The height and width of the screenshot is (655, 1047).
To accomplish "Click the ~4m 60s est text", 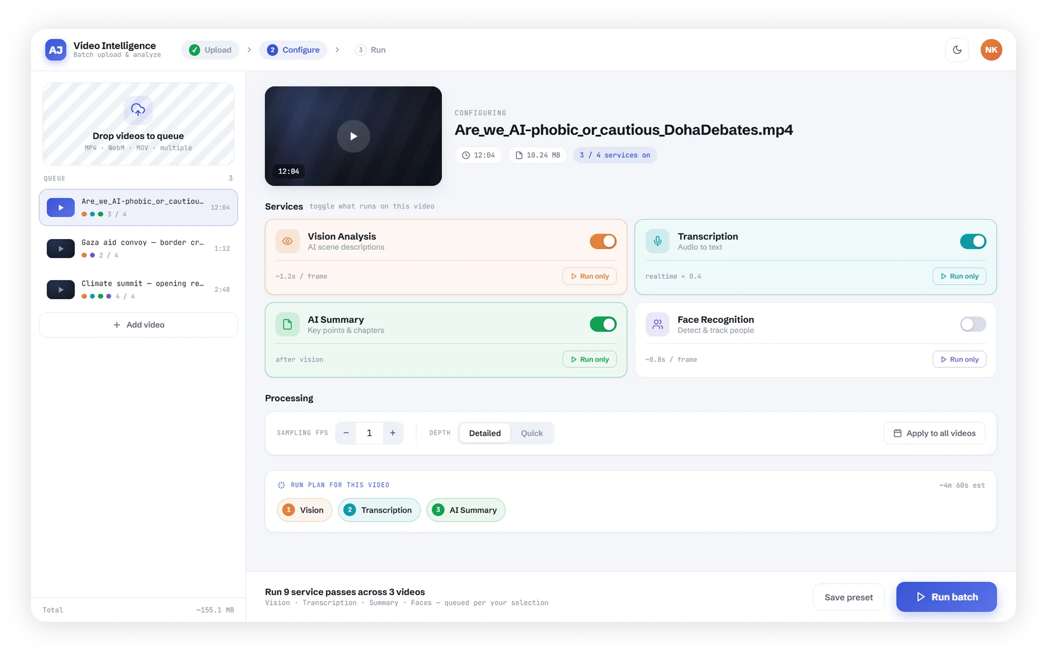I will [962, 485].
